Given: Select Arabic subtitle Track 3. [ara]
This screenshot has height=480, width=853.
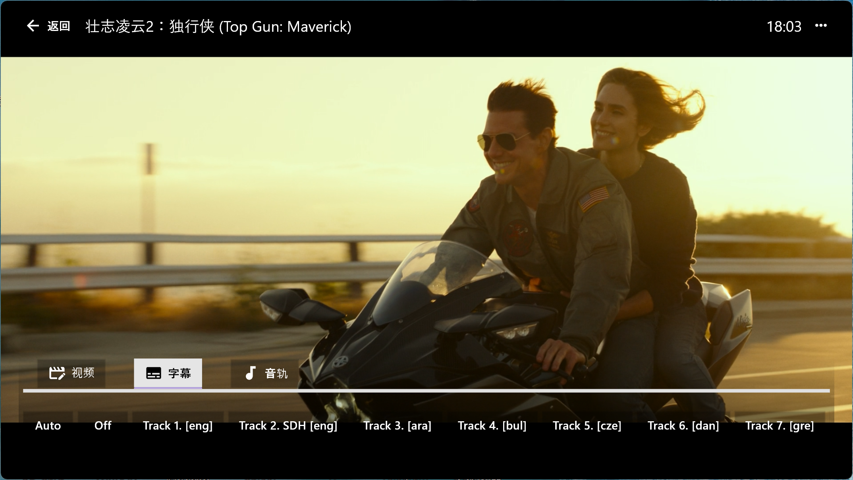Looking at the screenshot, I should pos(397,426).
